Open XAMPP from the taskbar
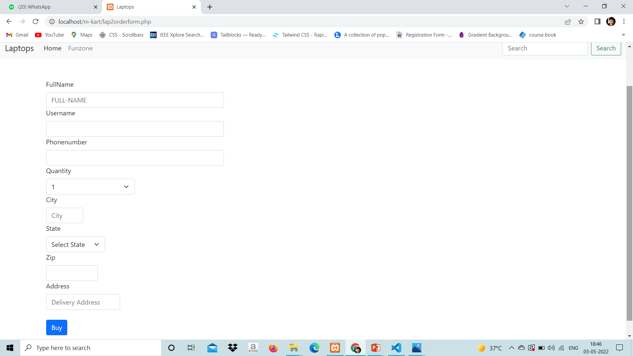 coord(335,348)
